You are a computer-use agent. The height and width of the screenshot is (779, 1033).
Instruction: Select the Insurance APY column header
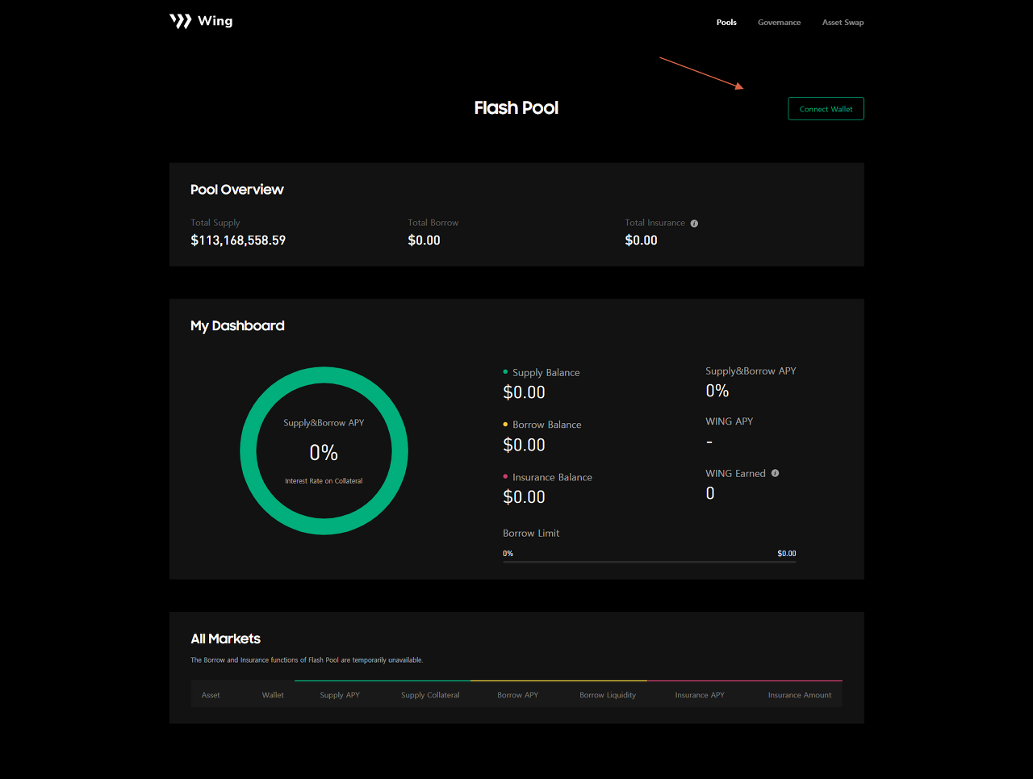point(700,695)
